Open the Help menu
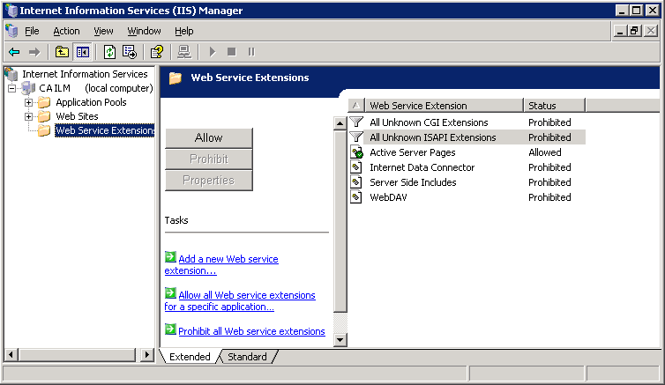This screenshot has height=385, width=665. (x=184, y=31)
